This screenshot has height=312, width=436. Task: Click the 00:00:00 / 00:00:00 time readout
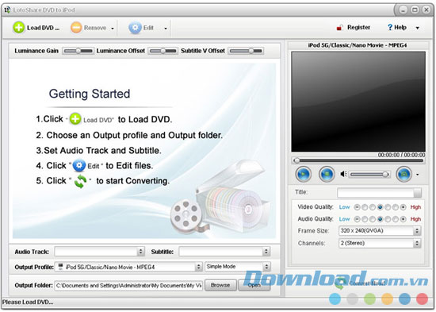tap(401, 155)
